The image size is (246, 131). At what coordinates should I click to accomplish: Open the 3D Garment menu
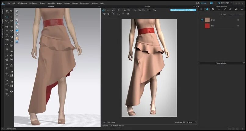(22, 3)
